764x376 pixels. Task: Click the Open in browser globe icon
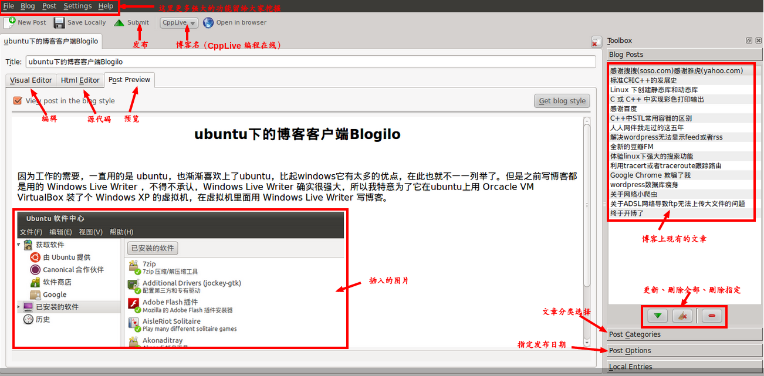click(208, 23)
